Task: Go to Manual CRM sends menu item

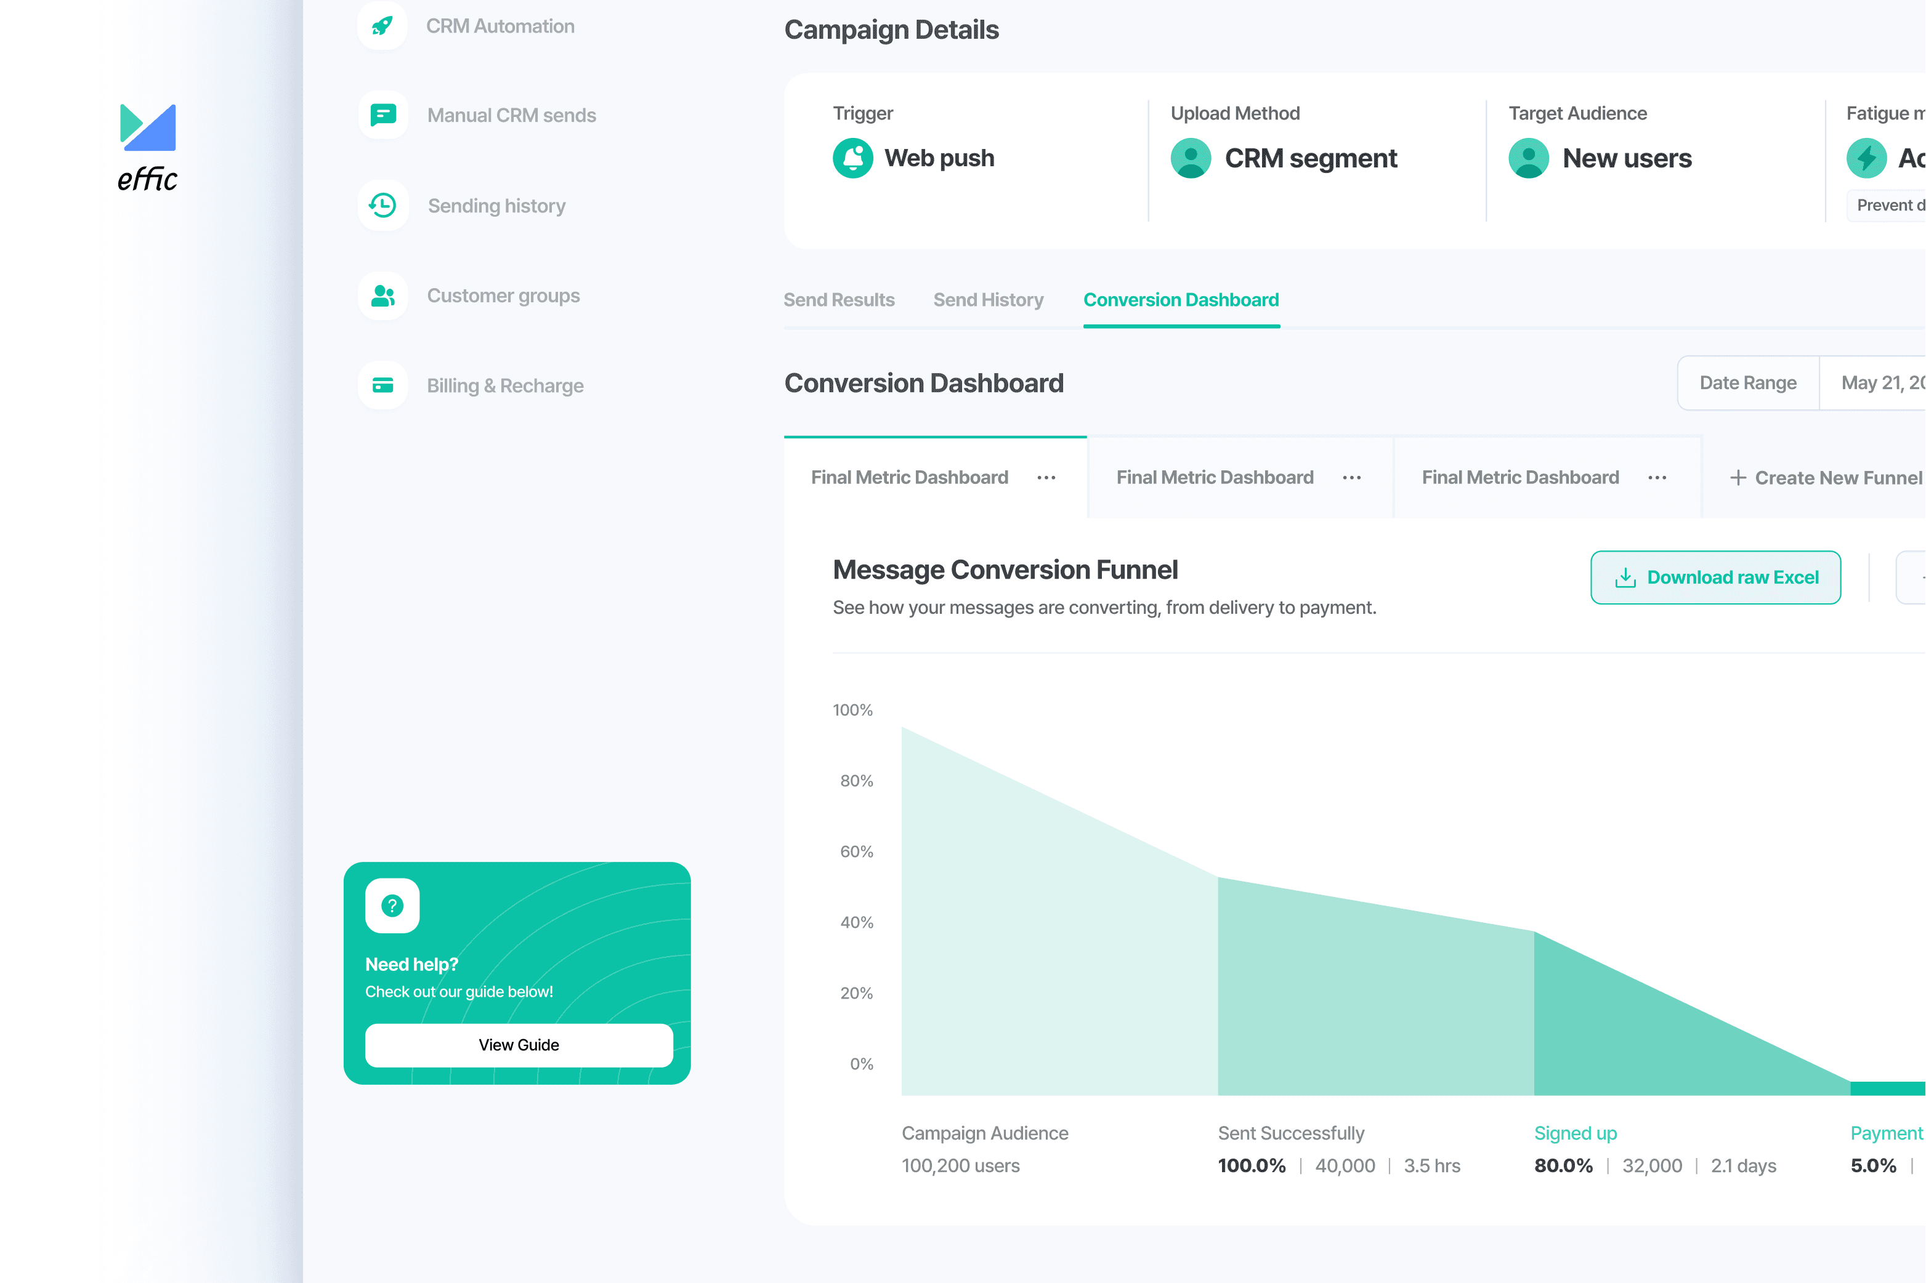Action: pyautogui.click(x=512, y=115)
